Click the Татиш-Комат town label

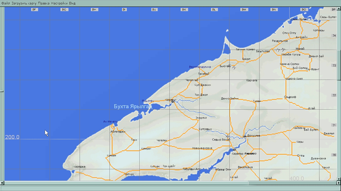245,49
